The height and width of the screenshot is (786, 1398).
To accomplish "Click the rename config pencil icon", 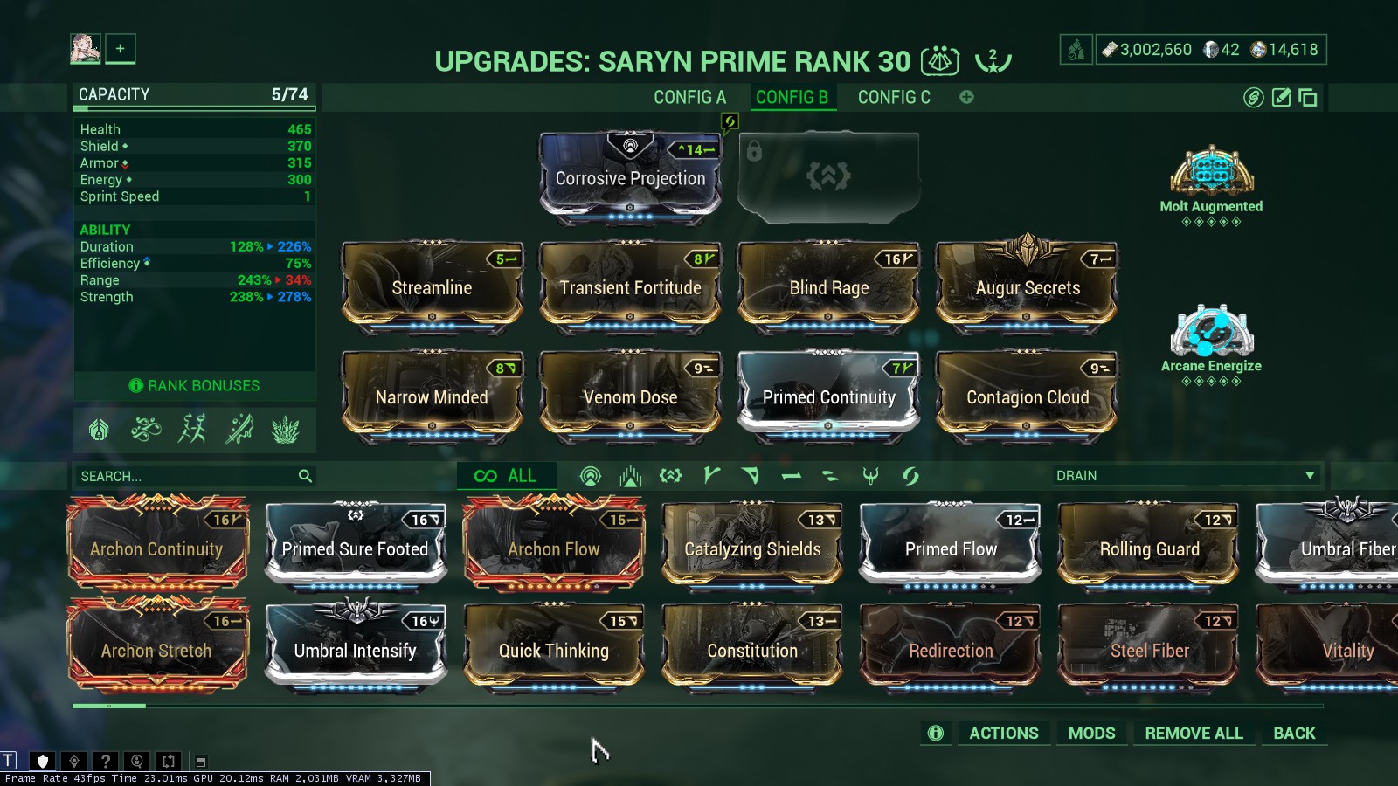I will click(1281, 97).
